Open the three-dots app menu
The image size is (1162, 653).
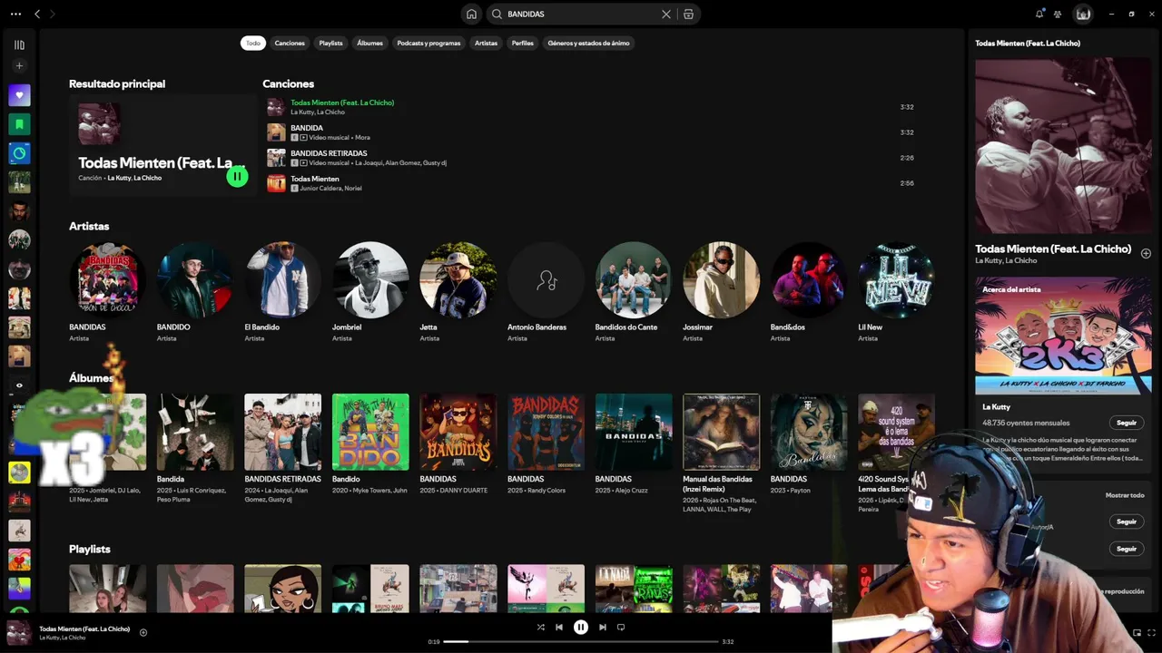click(15, 14)
